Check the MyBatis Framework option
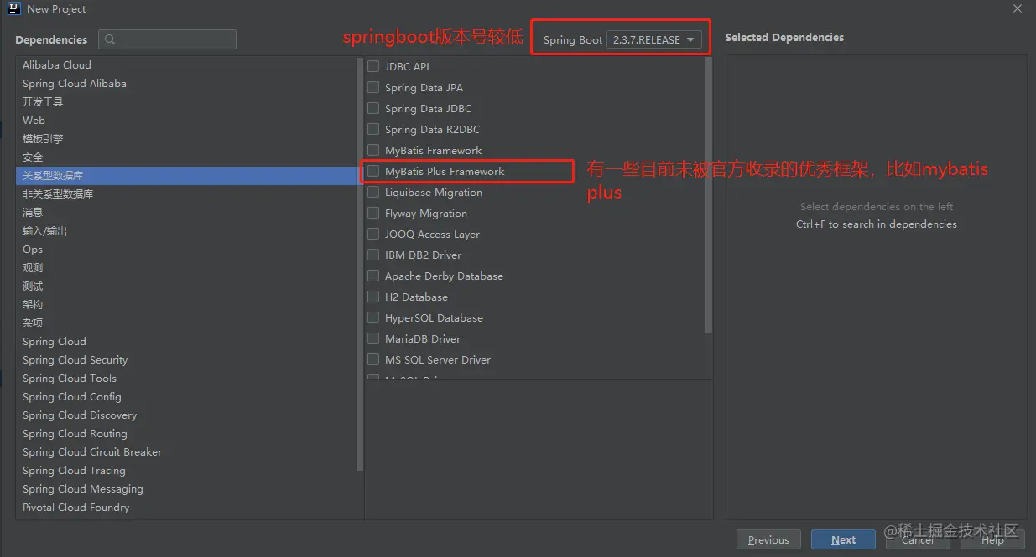The height and width of the screenshot is (557, 1036). [x=373, y=150]
